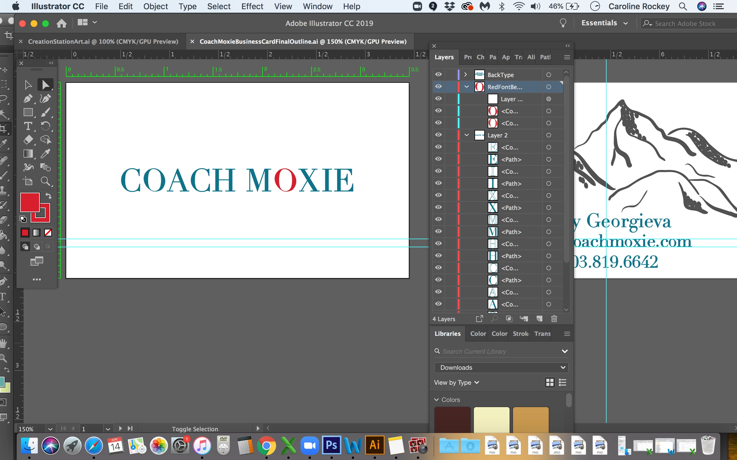
Task: Hide the BackType layer
Action: (x=438, y=74)
